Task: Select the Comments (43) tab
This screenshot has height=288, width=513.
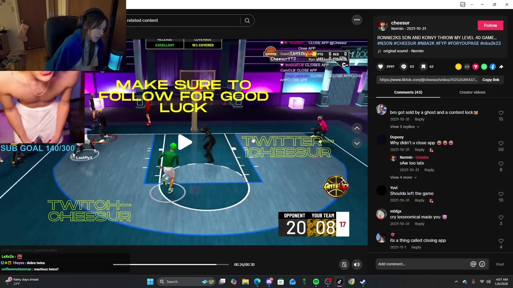Action: pyautogui.click(x=408, y=92)
